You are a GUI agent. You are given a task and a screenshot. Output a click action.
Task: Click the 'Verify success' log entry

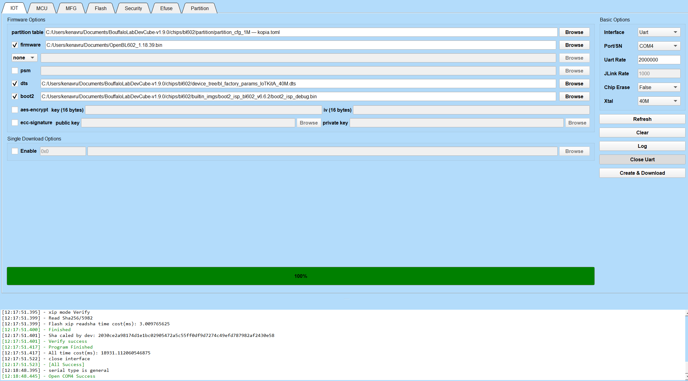click(44, 341)
